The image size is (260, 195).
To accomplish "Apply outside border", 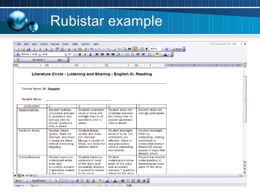I will pos(150,54).
